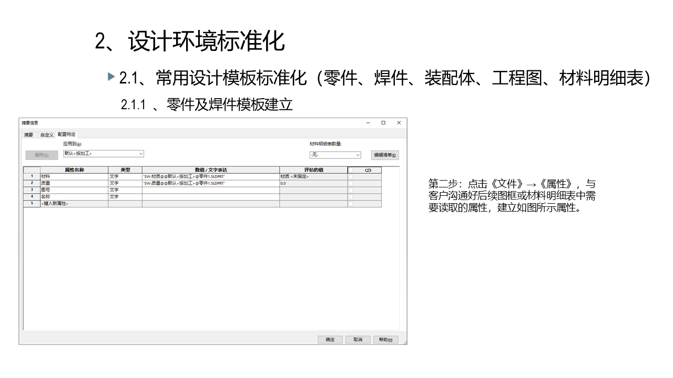Click the 删除 button
The height and width of the screenshot is (378, 673).
point(42,155)
